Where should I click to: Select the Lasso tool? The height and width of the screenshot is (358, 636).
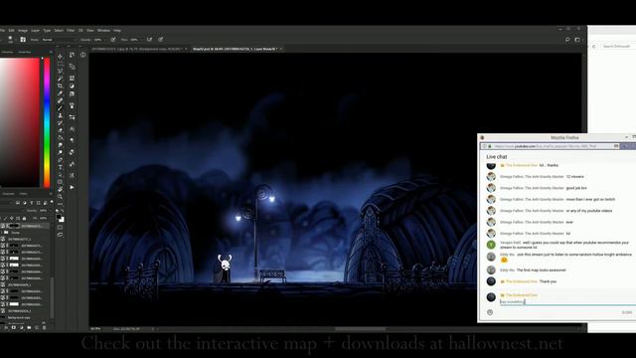point(60,71)
